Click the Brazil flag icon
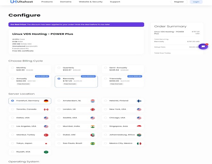 point(93,144)
